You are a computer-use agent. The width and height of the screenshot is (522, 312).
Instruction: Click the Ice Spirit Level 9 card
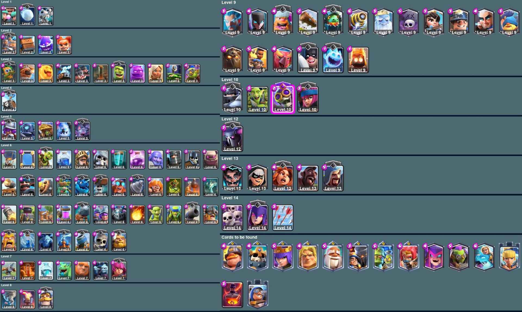point(333,60)
